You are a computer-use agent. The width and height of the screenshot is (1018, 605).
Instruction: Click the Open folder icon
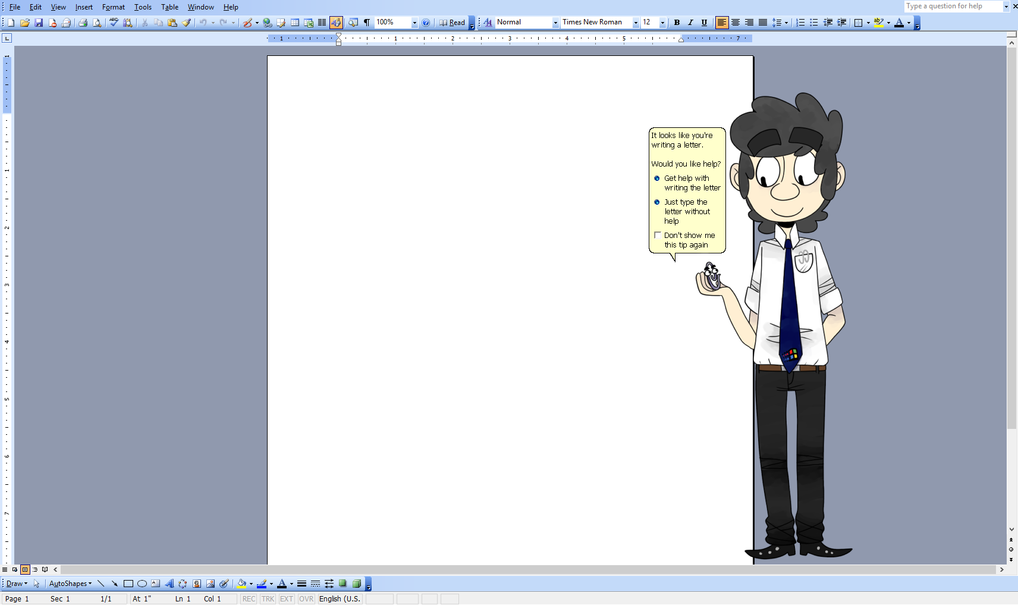pyautogui.click(x=25, y=23)
